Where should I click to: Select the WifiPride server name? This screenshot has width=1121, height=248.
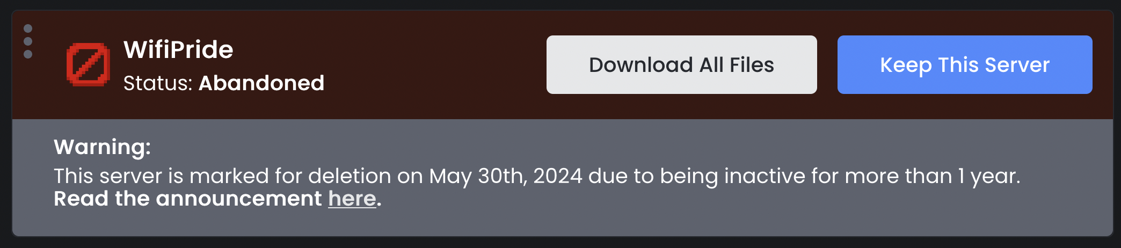click(x=178, y=50)
